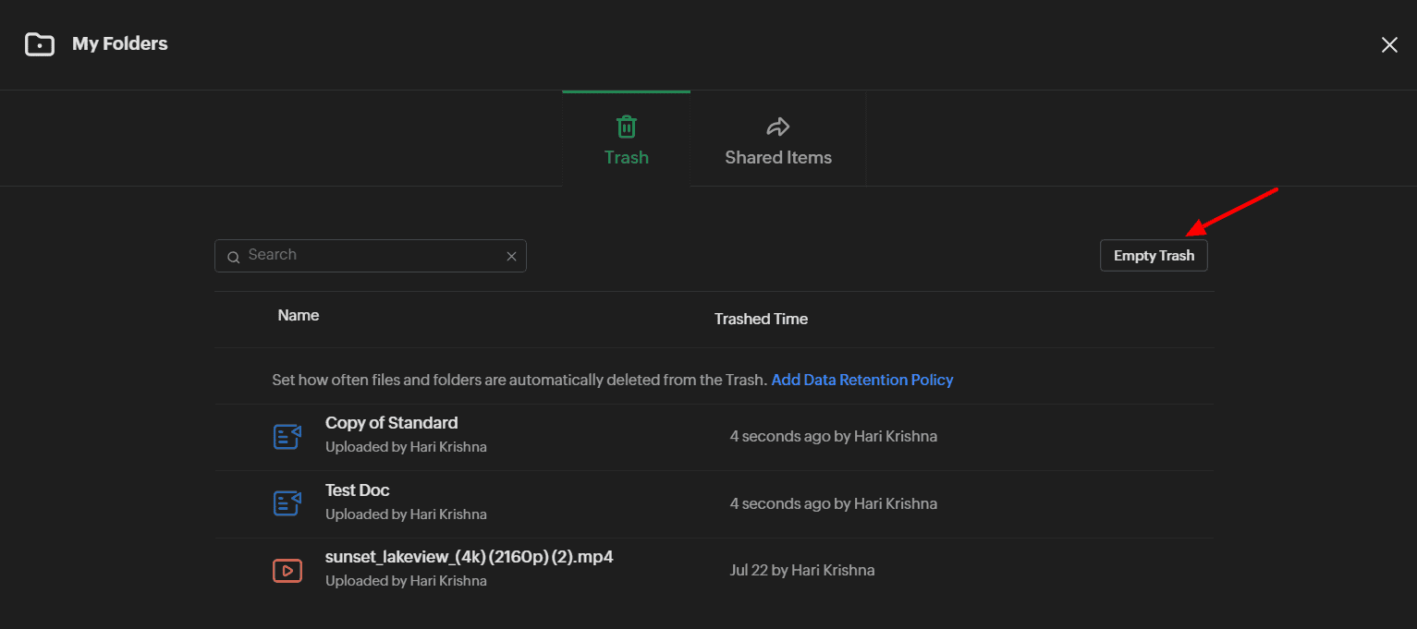Switch to the Shared Items tab
Screen dimensions: 1417x629
tap(778, 157)
